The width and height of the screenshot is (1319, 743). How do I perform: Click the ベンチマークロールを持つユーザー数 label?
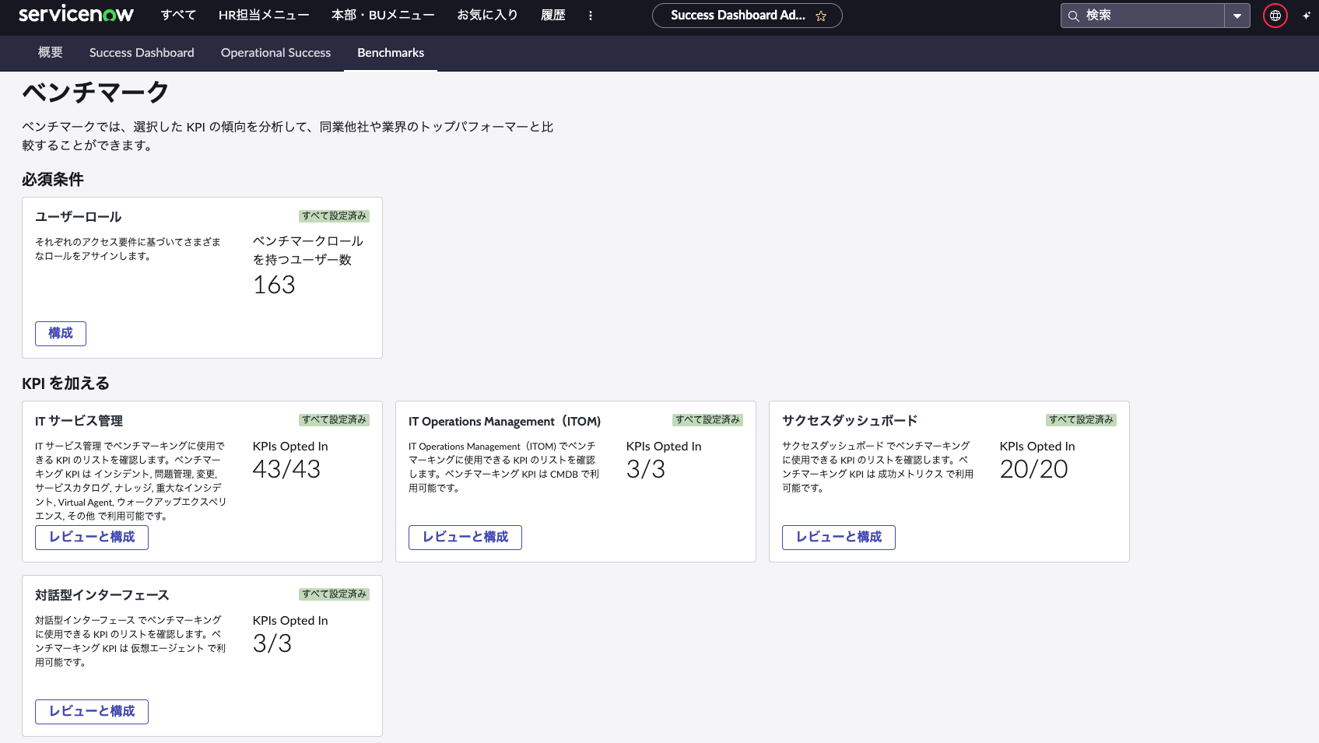point(308,251)
